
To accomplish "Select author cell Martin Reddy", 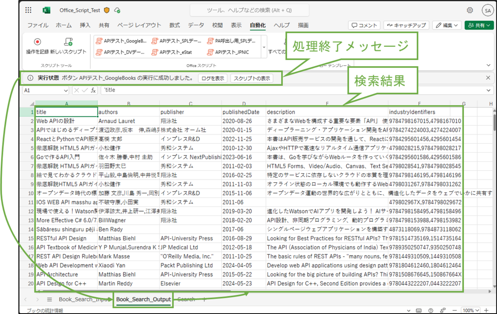I will (x=128, y=283).
